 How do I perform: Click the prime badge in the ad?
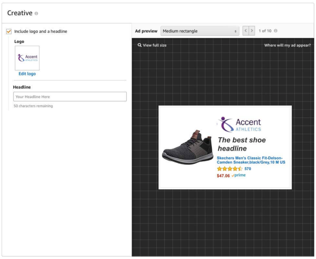[x=239, y=175]
